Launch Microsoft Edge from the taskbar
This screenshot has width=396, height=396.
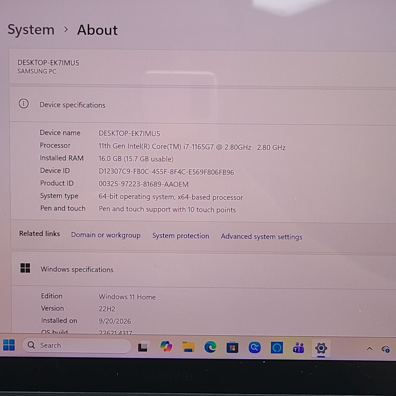pos(210,347)
